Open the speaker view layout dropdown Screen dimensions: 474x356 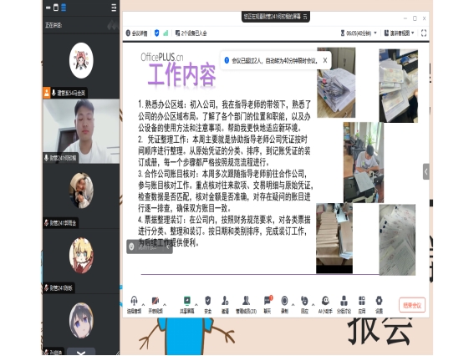tap(399, 33)
